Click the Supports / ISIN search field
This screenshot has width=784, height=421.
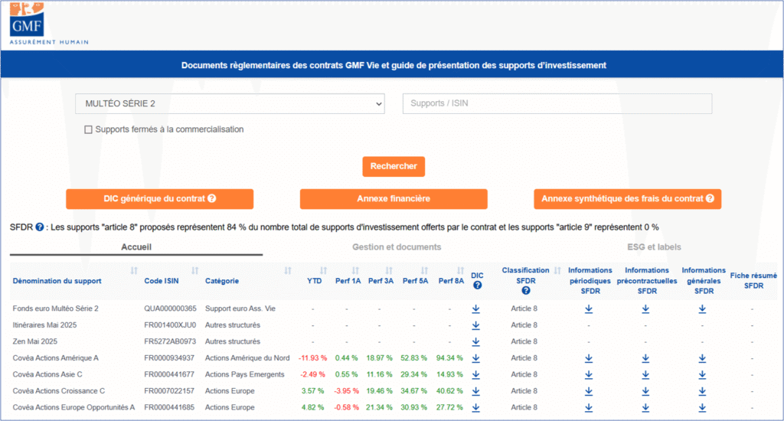557,103
